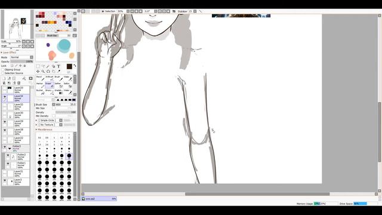Select brush size 20 preset
The image size is (382, 215).
(69, 156)
